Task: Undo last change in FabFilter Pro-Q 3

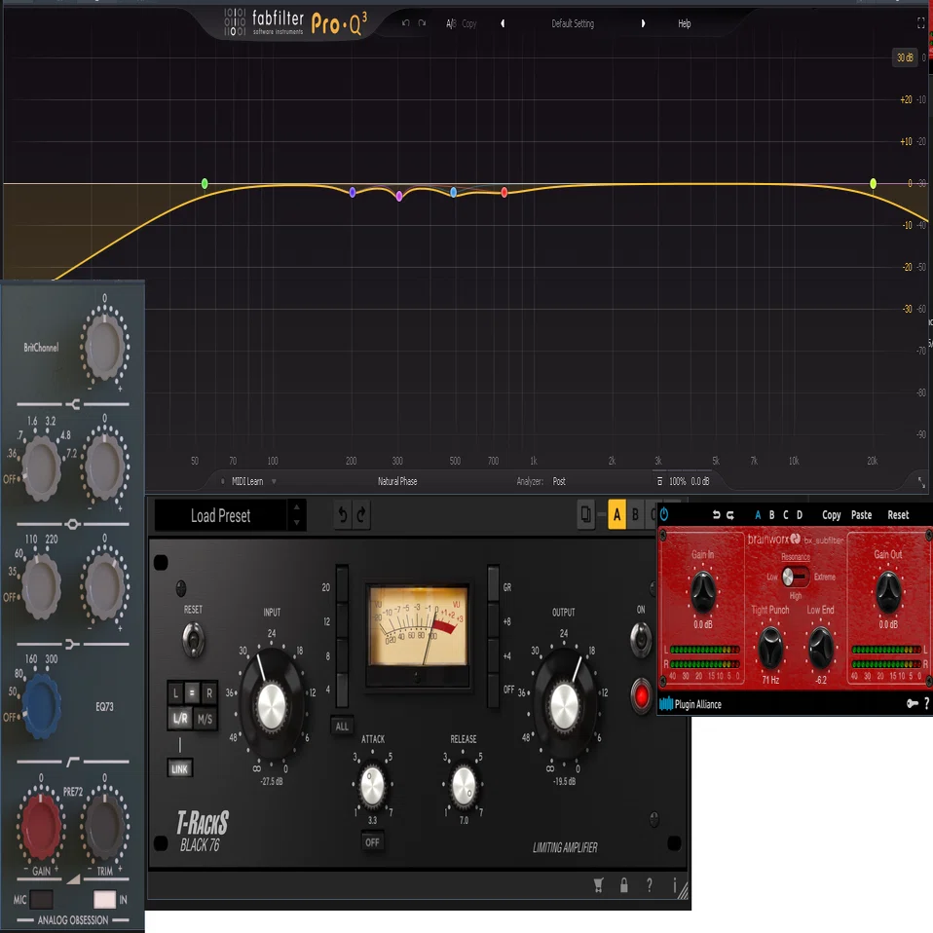Action: point(405,23)
